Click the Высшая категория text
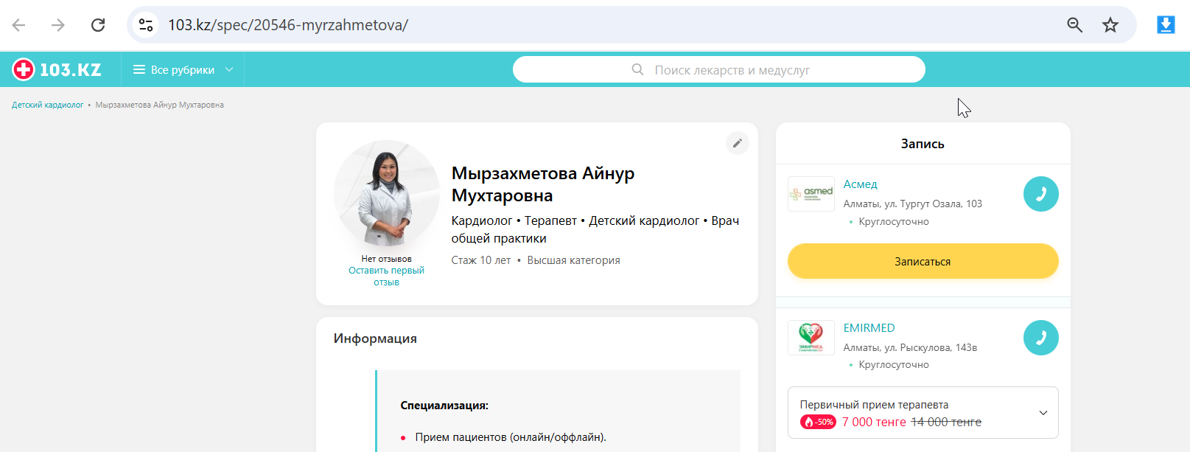The image size is (1190, 452). [x=573, y=260]
